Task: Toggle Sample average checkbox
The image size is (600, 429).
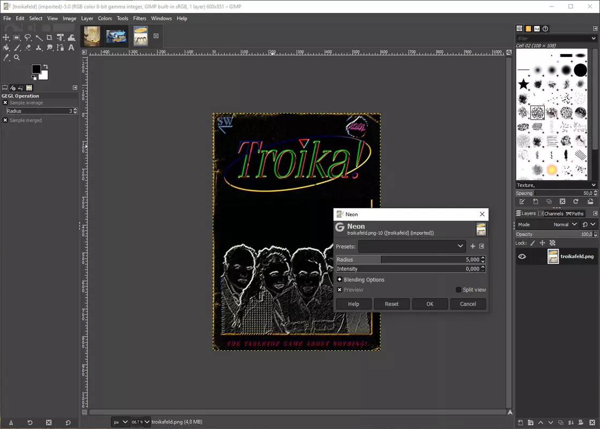Action: [5, 102]
